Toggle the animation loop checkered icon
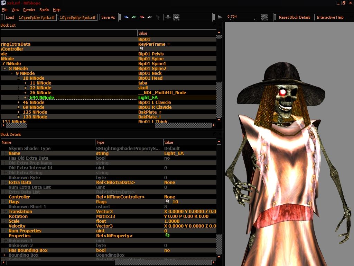Image resolution: width=354 pixels, height=266 pixels. click(x=264, y=17)
